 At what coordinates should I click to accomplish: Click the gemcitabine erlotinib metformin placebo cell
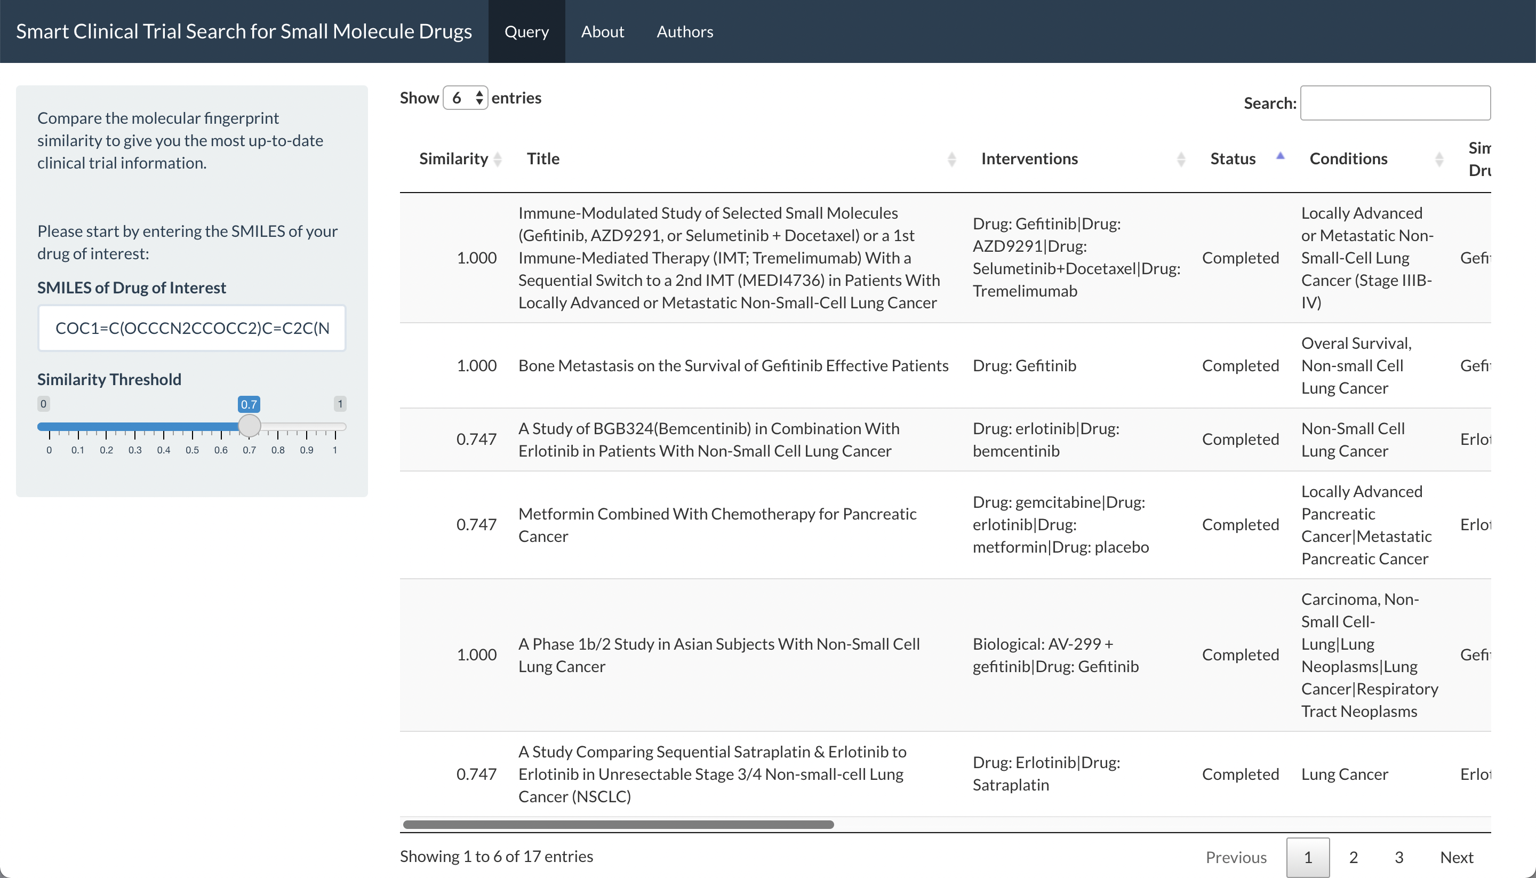[1061, 525]
